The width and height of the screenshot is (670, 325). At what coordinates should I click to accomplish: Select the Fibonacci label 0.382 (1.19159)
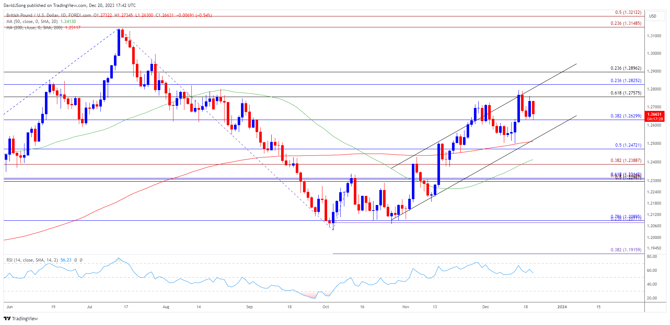pos(626,250)
